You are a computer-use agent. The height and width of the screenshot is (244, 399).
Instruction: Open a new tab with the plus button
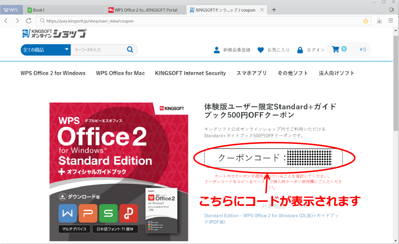tap(274, 10)
